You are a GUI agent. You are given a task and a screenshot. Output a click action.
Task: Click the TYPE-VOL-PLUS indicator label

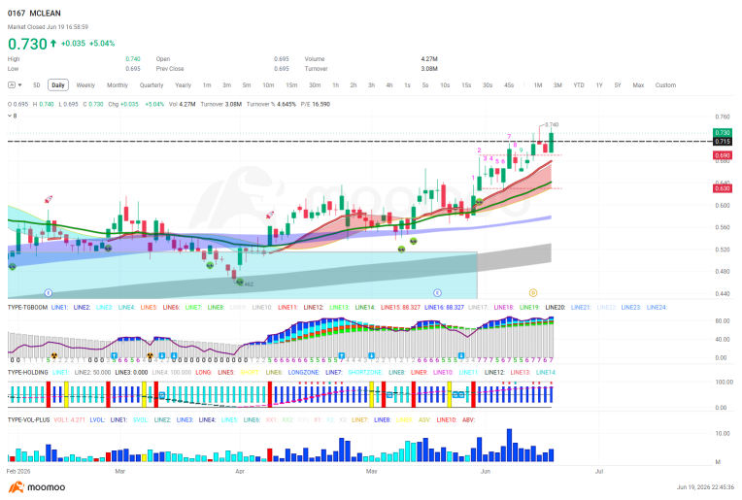coord(29,419)
